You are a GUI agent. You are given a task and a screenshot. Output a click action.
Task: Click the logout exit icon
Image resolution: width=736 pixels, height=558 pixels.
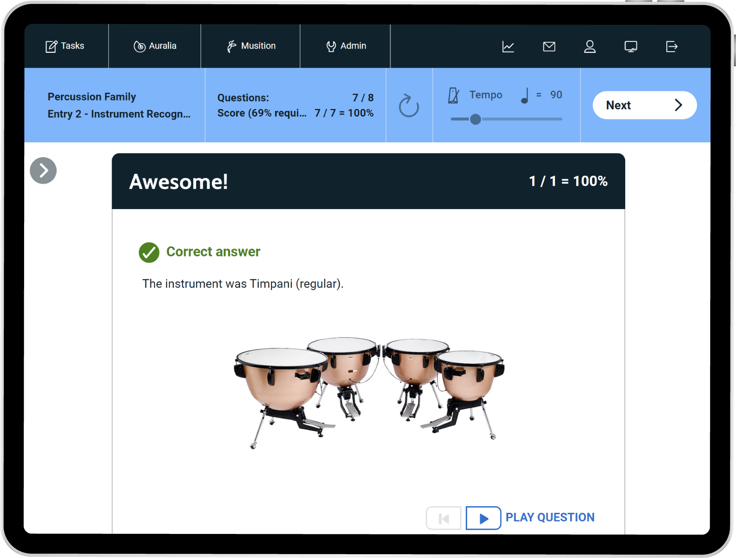(671, 46)
